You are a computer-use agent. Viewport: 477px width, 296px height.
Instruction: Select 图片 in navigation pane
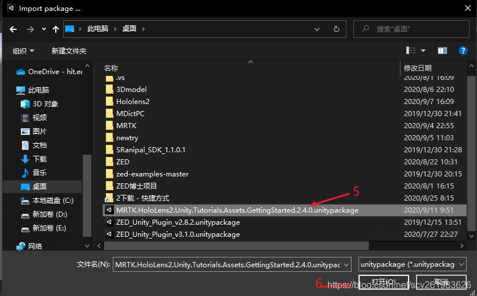pos(34,131)
